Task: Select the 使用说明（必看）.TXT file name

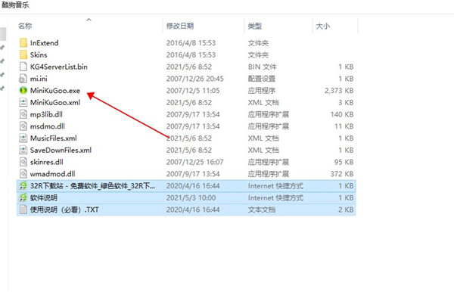Action: tap(64, 210)
